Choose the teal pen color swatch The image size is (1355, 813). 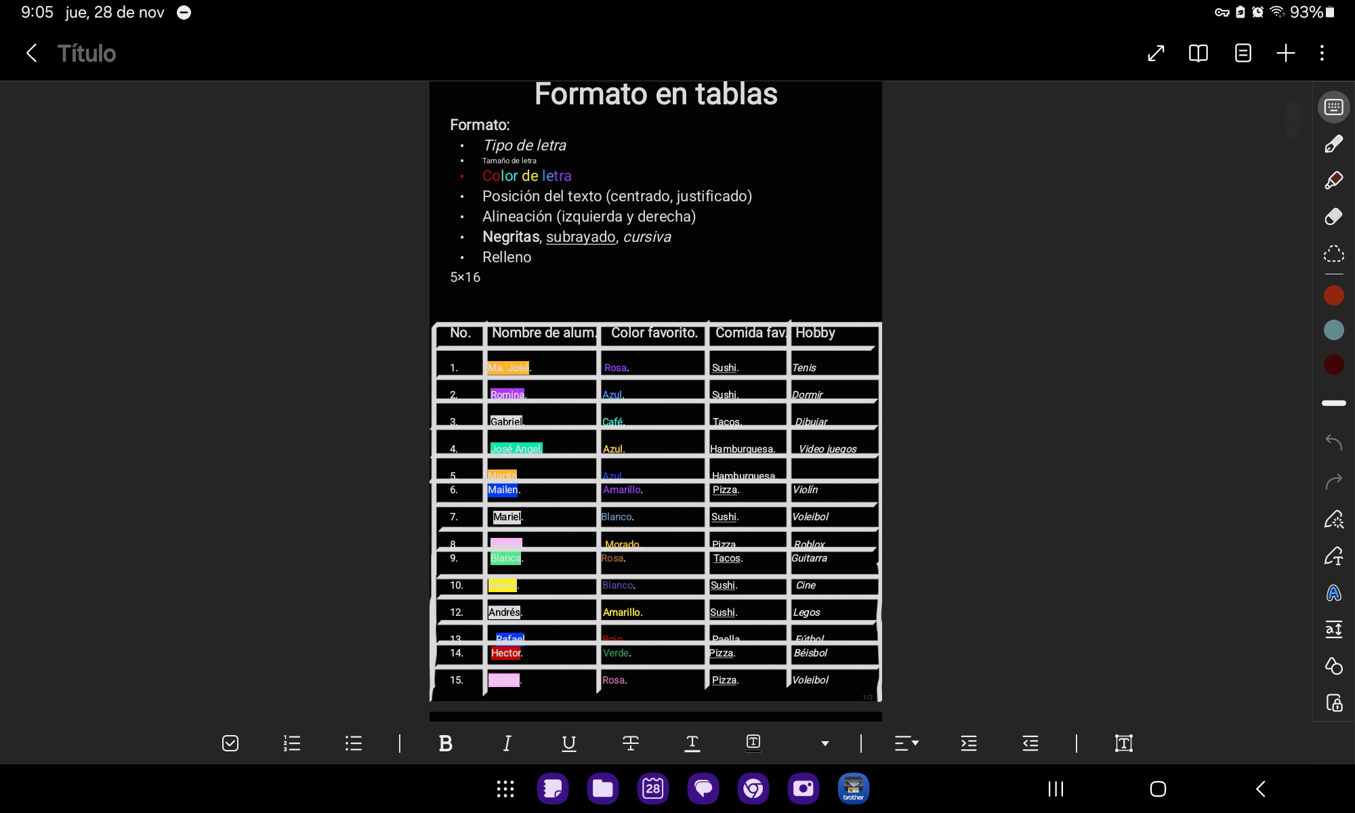coord(1333,330)
